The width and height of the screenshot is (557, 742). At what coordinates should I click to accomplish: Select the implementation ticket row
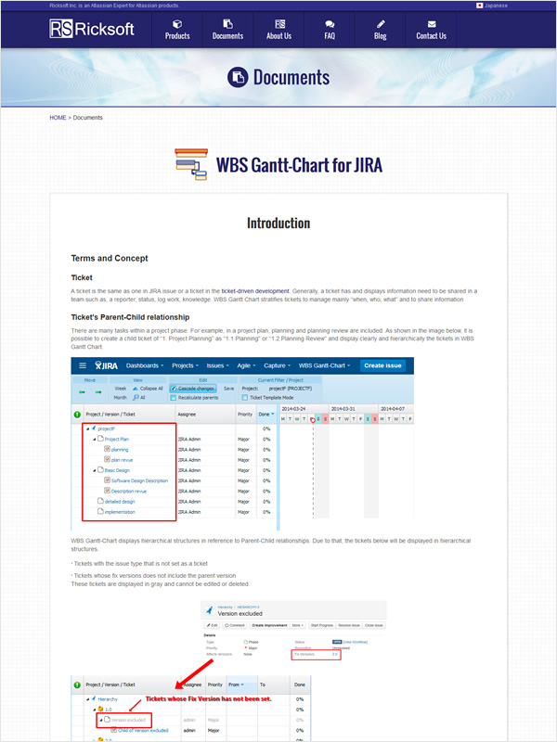(174, 512)
